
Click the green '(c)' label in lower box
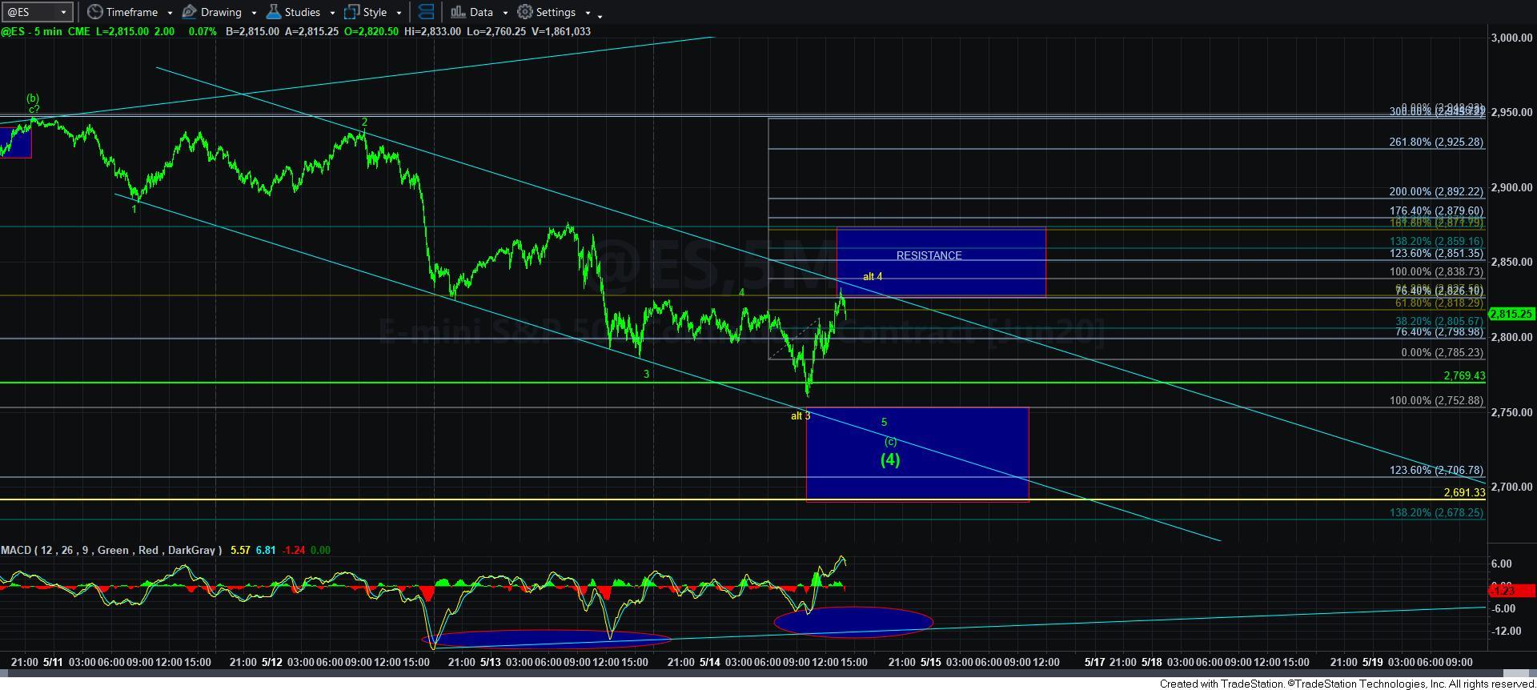click(x=890, y=441)
